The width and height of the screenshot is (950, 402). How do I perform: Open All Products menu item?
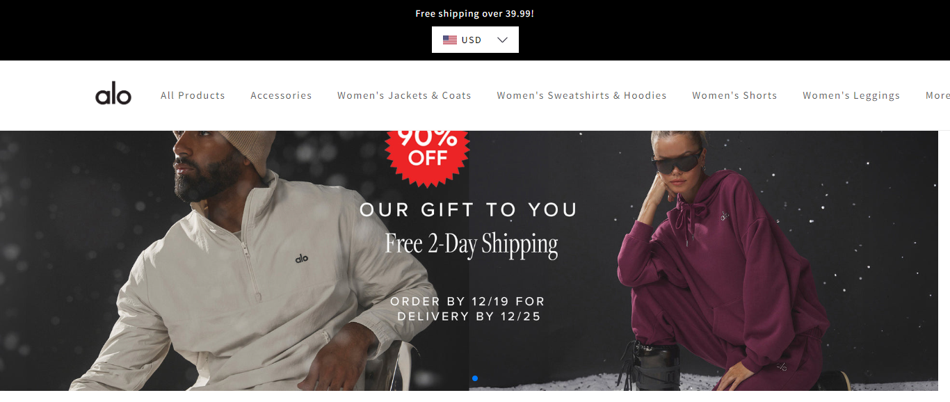click(193, 95)
